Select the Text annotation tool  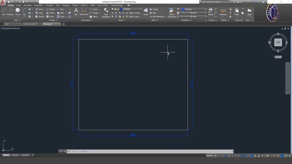click(x=76, y=12)
